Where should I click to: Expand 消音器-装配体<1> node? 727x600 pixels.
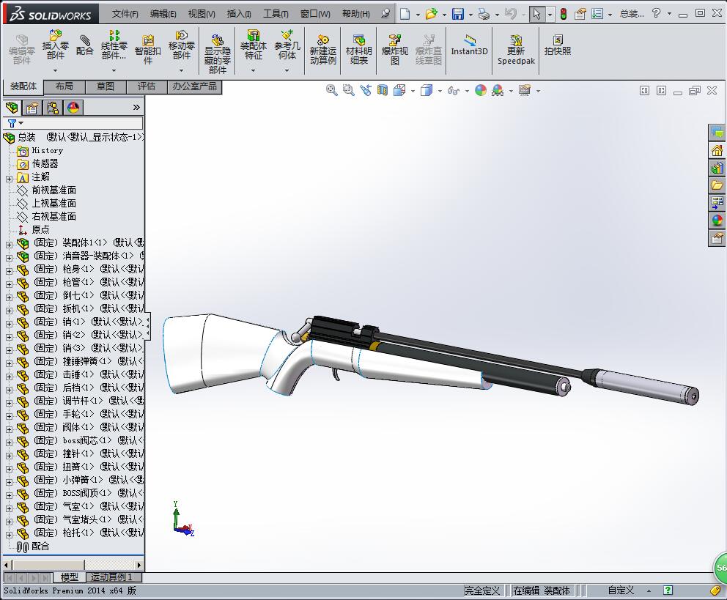pyautogui.click(x=9, y=258)
